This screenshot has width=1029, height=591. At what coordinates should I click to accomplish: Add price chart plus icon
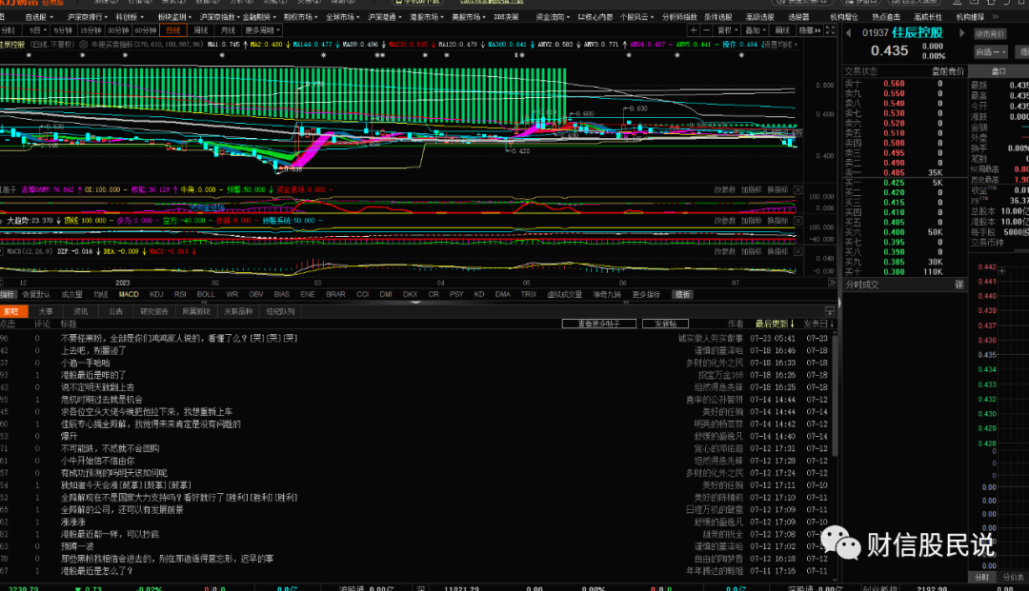1001,270
